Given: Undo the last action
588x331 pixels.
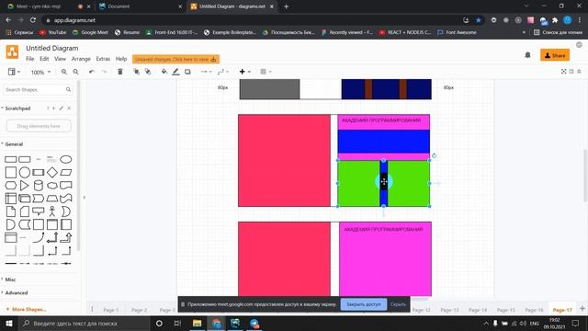Looking at the screenshot, I should pos(92,72).
